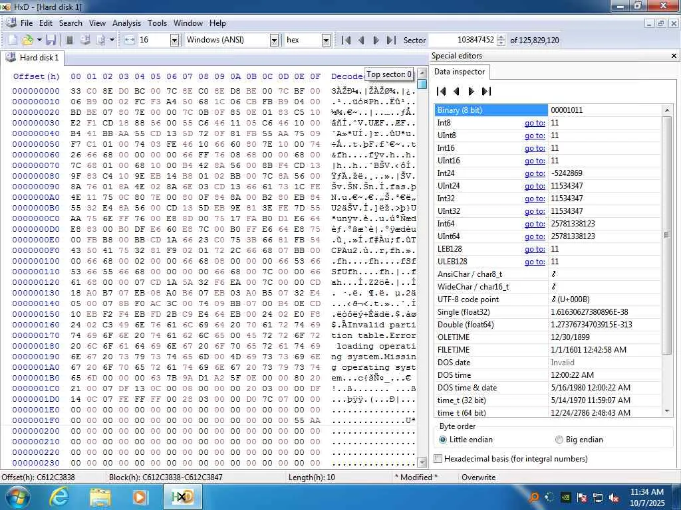Select the Binary (8 bit) row

[548, 110]
